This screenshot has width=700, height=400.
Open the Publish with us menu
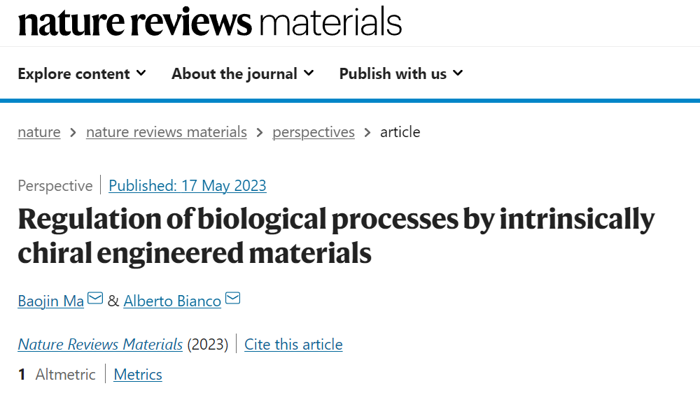[401, 73]
